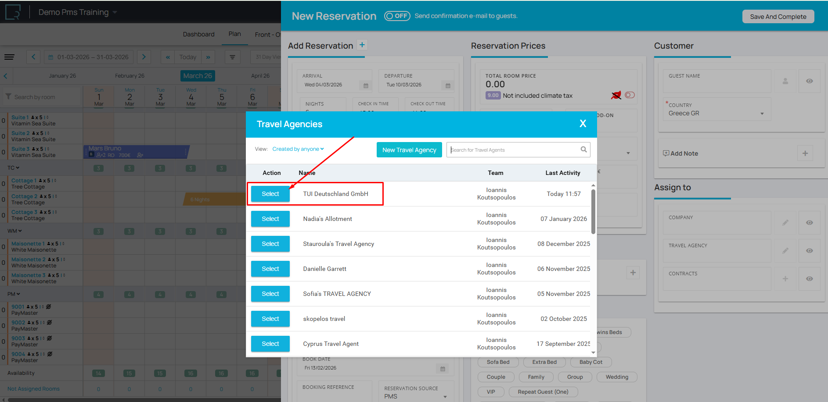
Task: Click the plus icon in Add Note
Action: [x=805, y=153]
